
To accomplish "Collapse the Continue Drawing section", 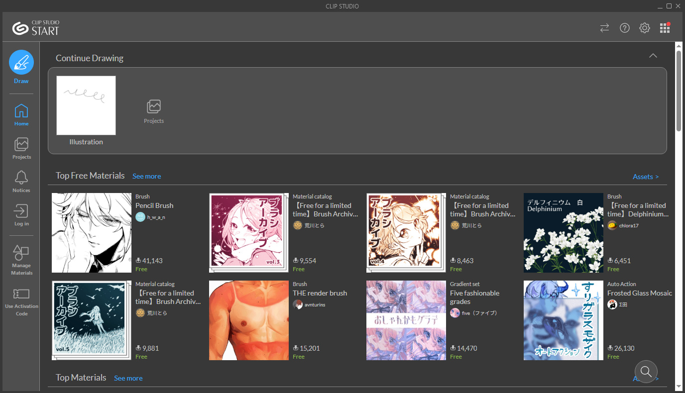I will [653, 56].
